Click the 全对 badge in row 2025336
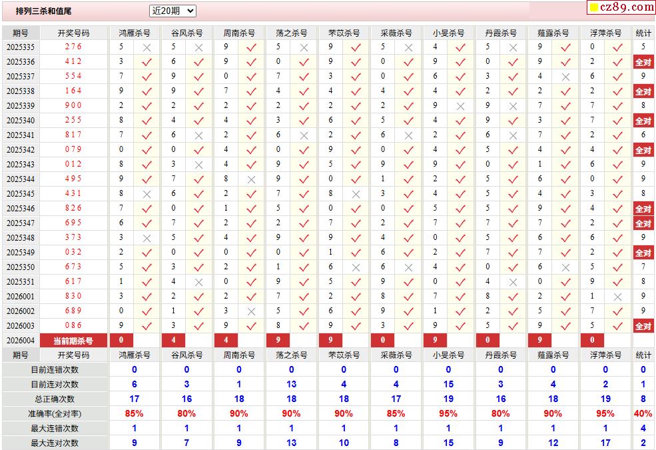The image size is (656, 450). tap(643, 63)
